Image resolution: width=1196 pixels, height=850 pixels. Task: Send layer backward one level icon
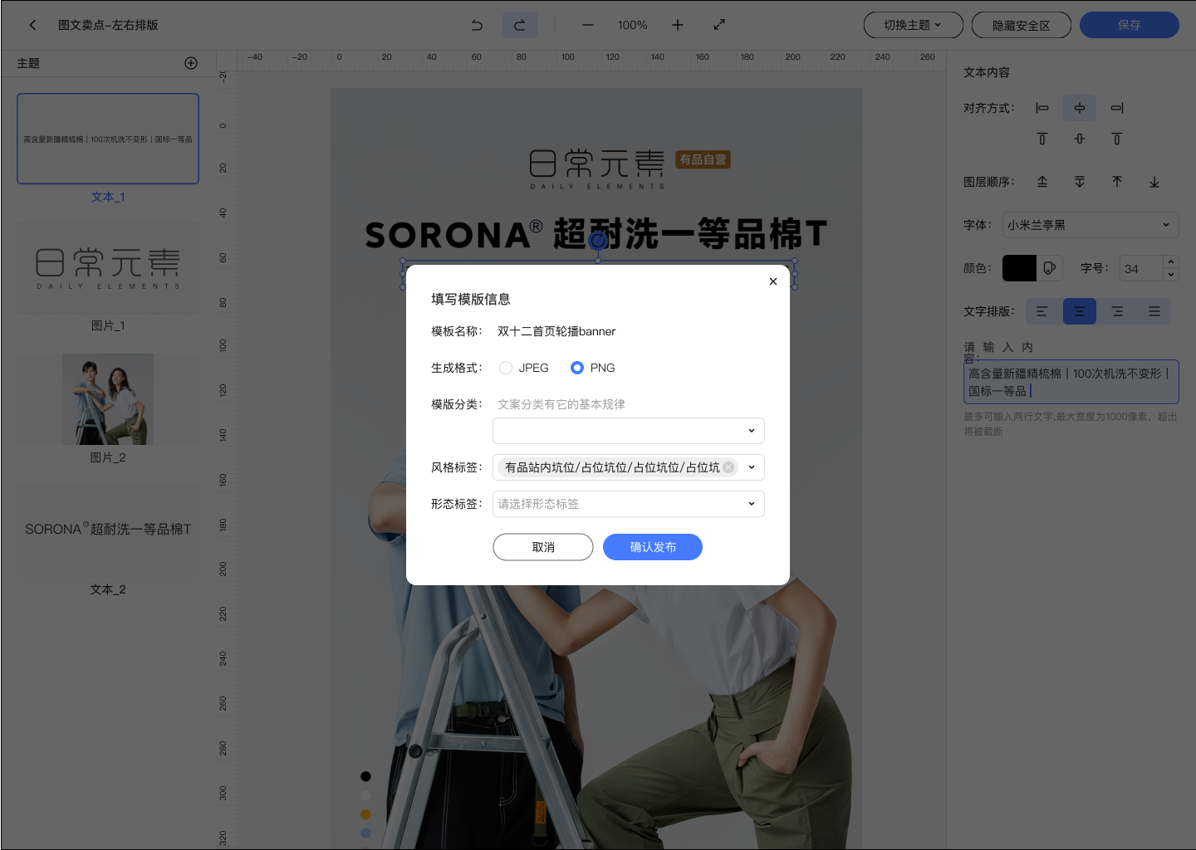(1080, 182)
